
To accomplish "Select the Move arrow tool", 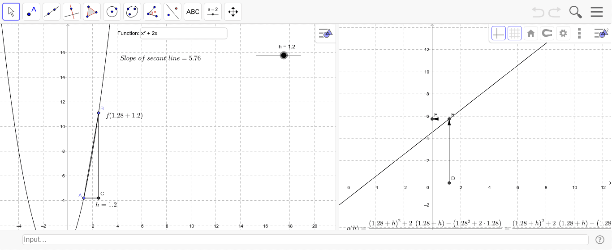I will 11,12.
